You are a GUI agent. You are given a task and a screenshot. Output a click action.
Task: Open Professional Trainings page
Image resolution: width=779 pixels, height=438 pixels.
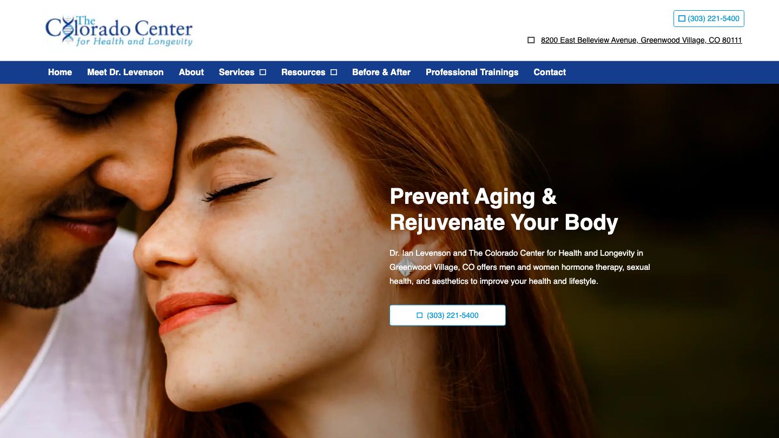pos(472,72)
